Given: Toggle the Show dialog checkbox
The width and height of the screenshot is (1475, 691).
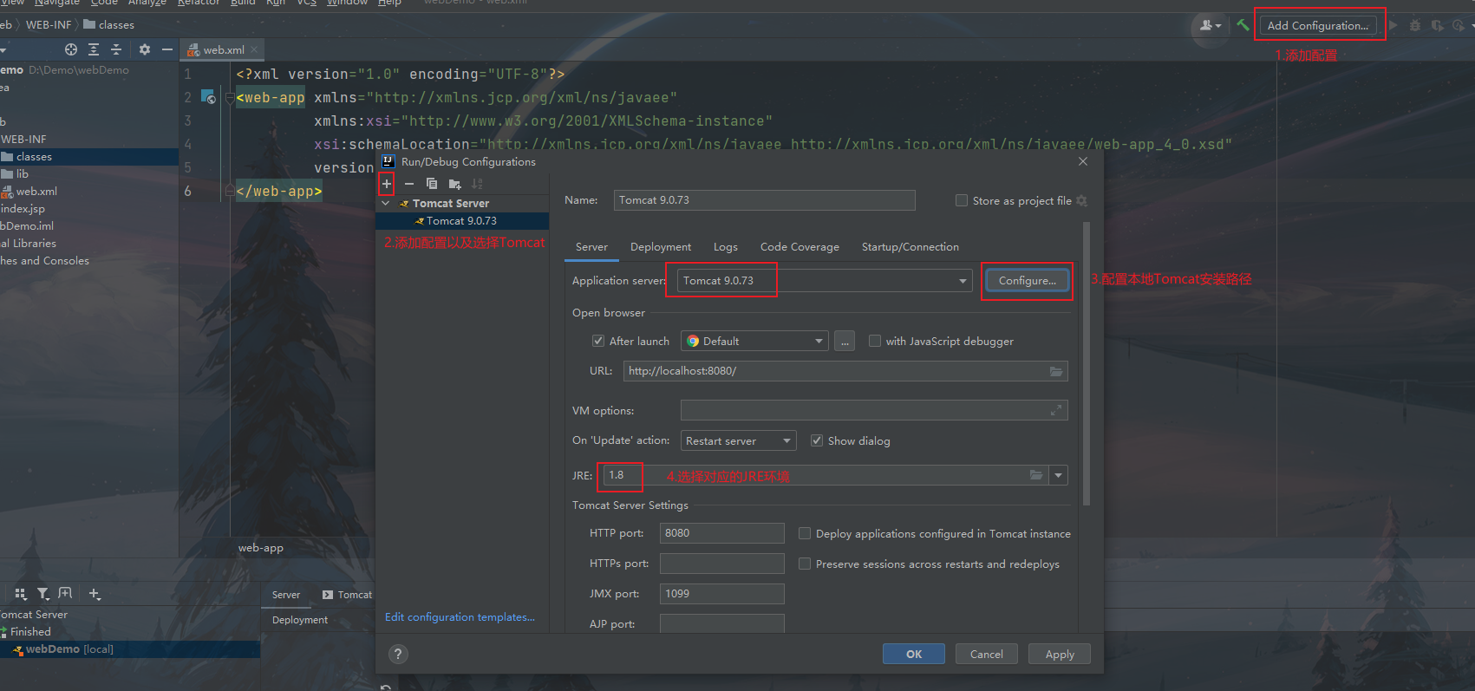Looking at the screenshot, I should 817,440.
